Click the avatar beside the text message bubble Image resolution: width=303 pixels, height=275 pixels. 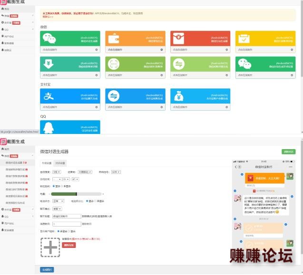click(238, 199)
